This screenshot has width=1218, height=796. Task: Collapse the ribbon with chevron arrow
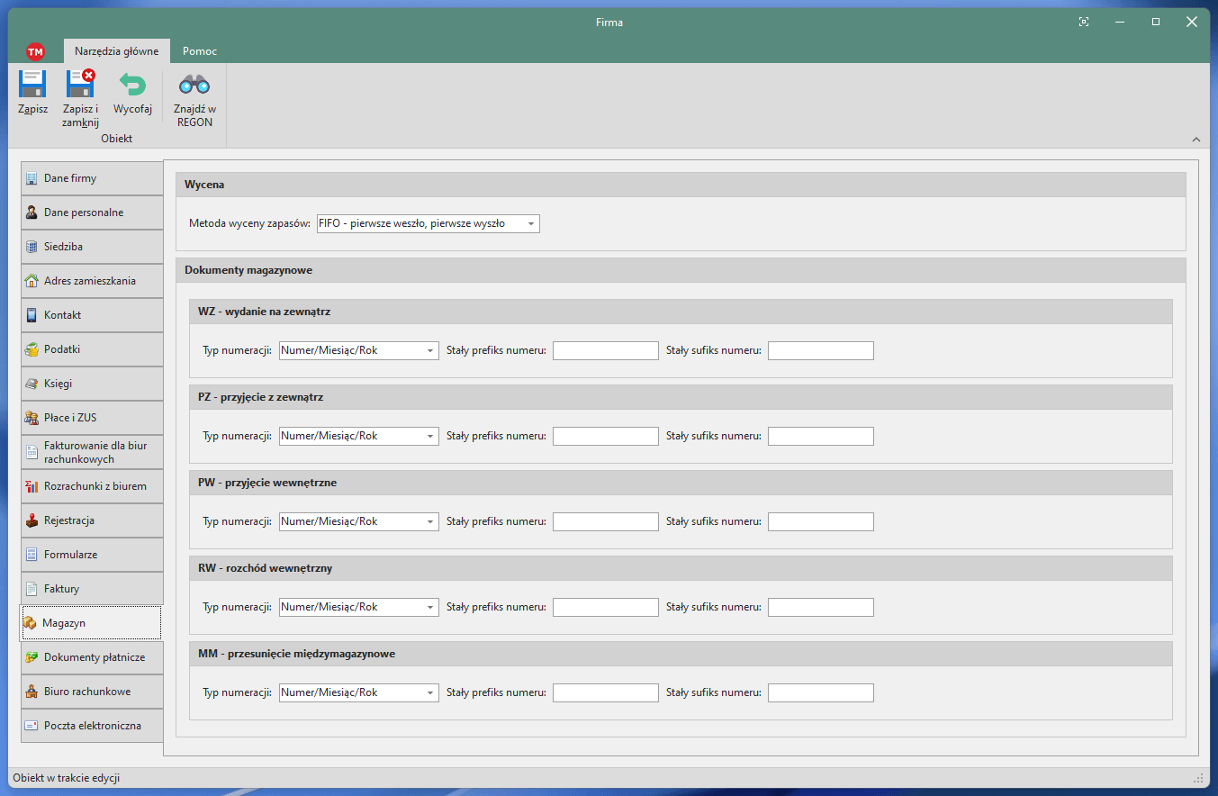pyautogui.click(x=1195, y=140)
